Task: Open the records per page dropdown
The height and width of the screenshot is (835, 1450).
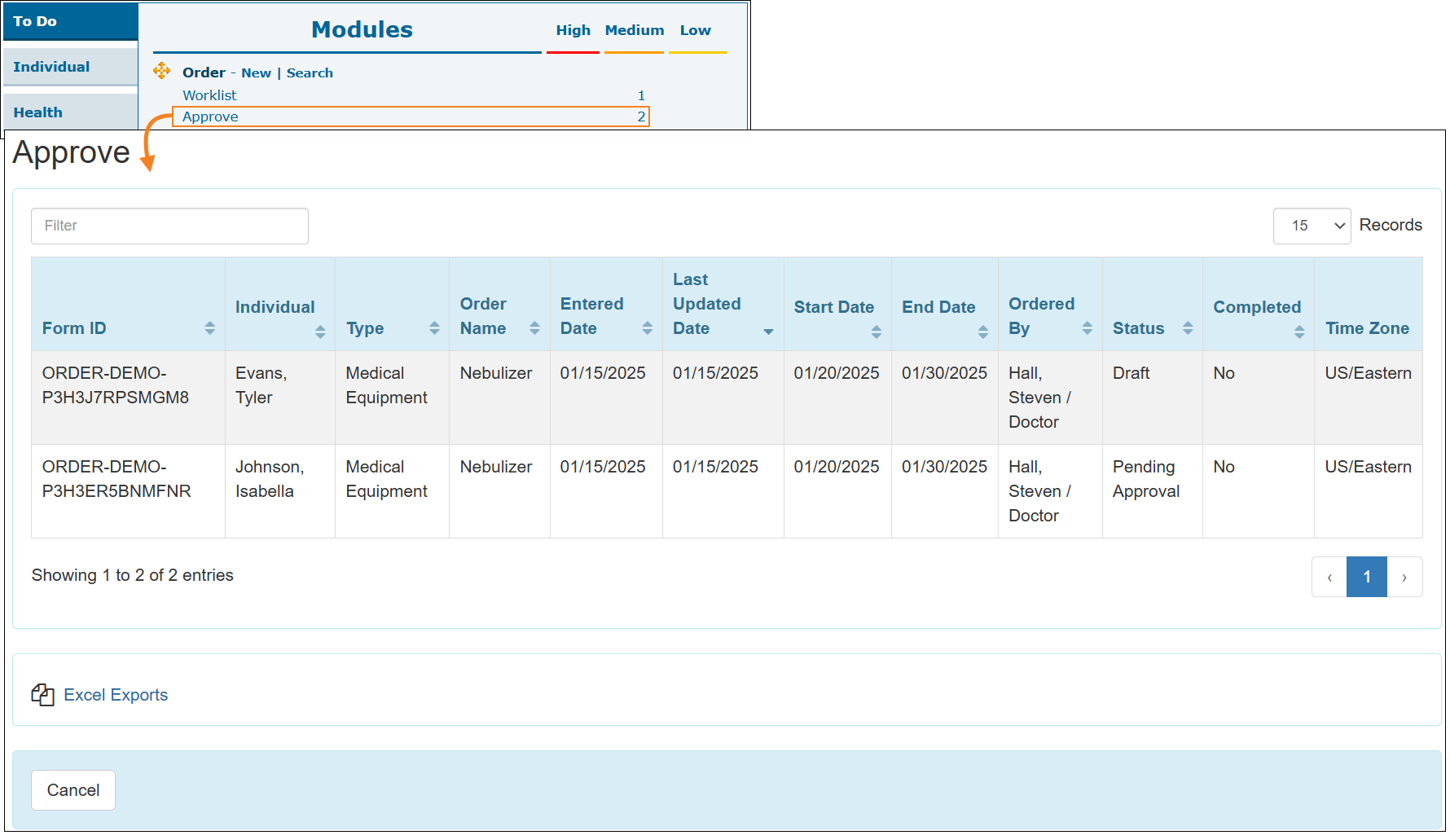Action: (x=1312, y=226)
